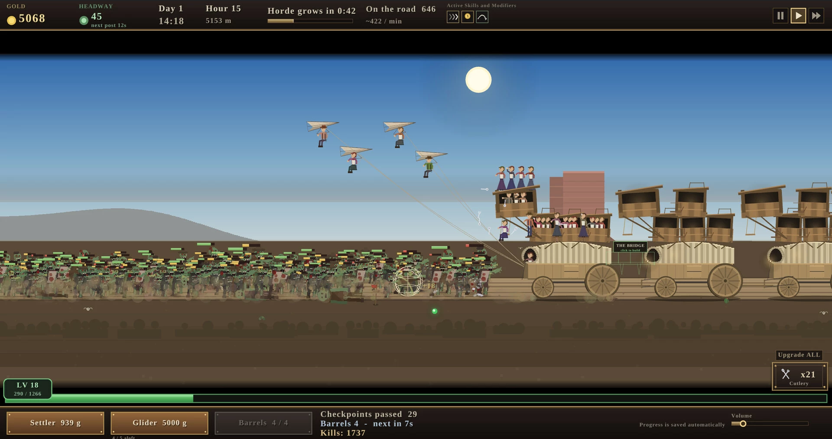Click the next post 12s text
Image resolution: width=832 pixels, height=439 pixels.
(109, 26)
